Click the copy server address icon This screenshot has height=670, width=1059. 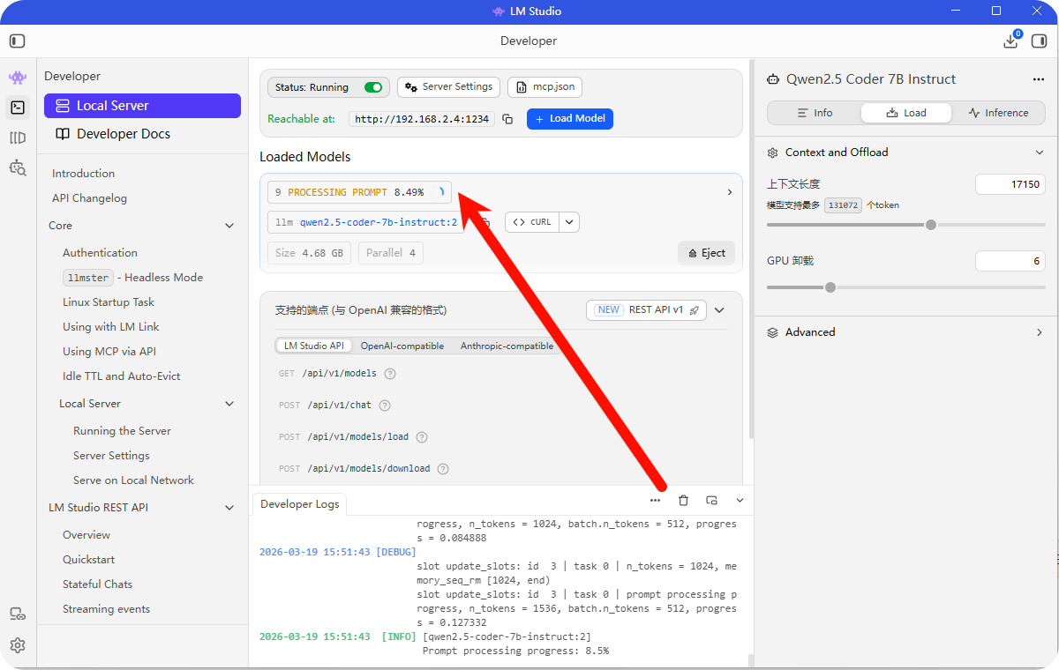click(x=507, y=119)
